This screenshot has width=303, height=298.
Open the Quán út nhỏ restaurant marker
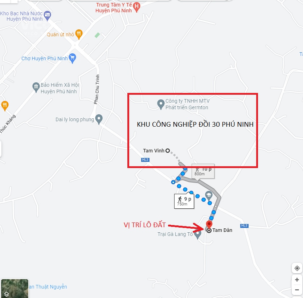pyautogui.click(x=79, y=34)
